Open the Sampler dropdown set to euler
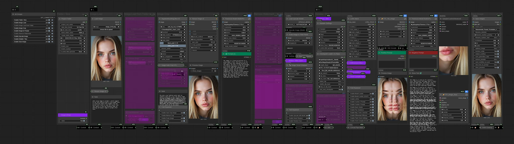The height and width of the screenshot is (144, 514). pyautogui.click(x=330, y=29)
